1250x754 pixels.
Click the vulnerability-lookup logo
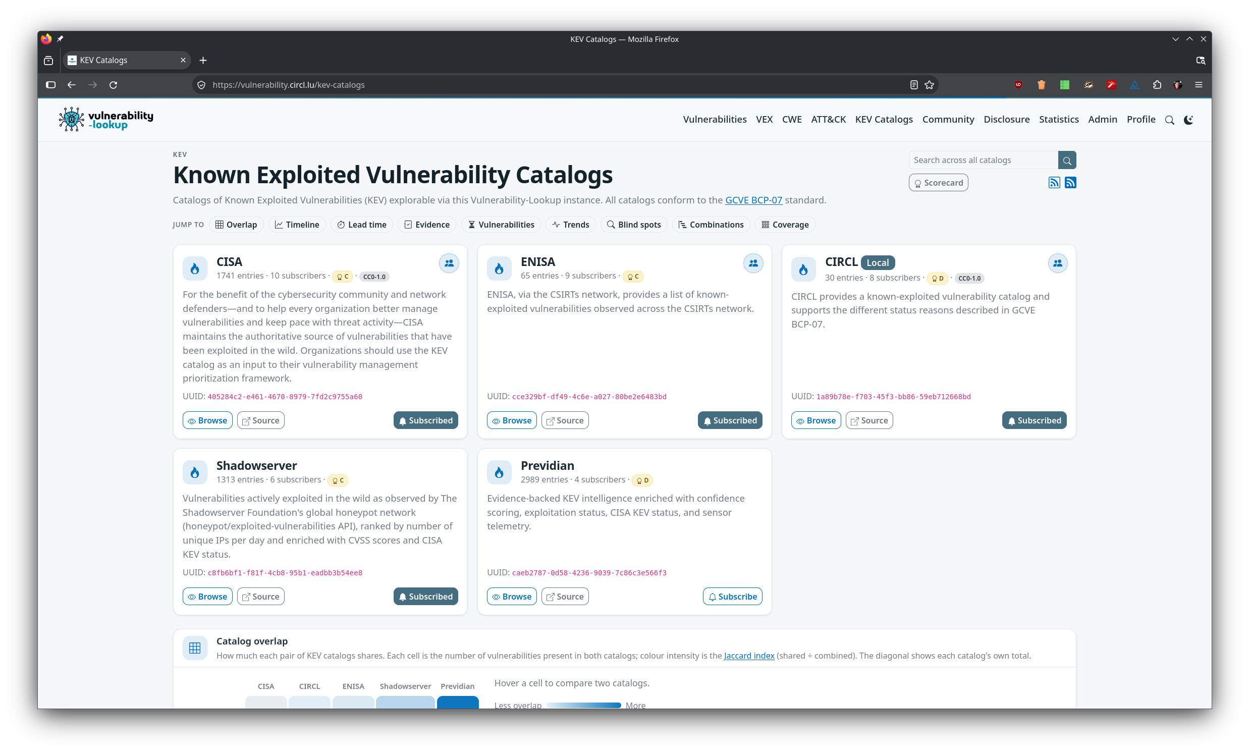105,120
